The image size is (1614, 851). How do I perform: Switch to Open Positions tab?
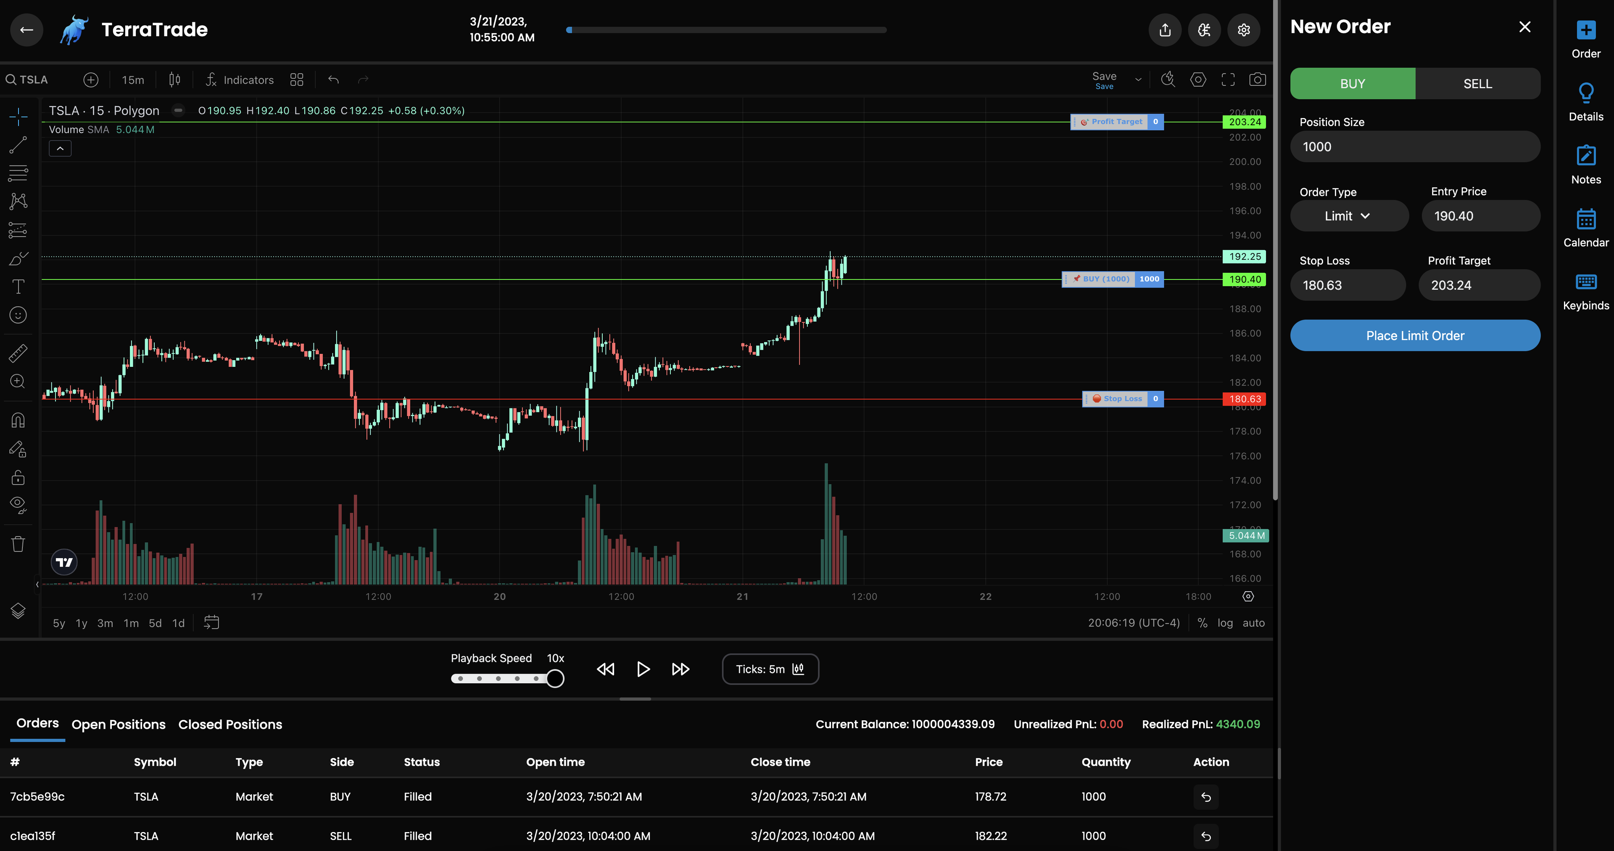point(119,725)
